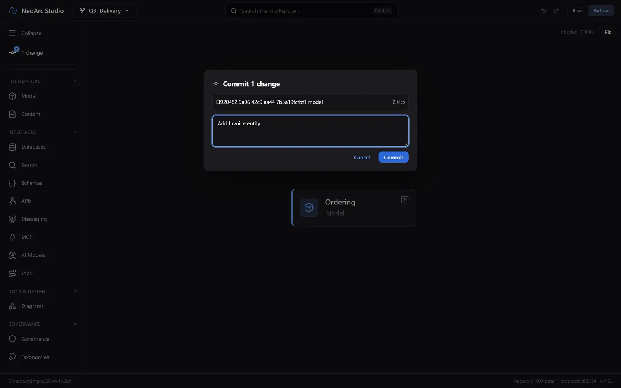The image size is (621, 388).
Task: Open the Search icon in sidebar
Action: pyautogui.click(x=12, y=165)
